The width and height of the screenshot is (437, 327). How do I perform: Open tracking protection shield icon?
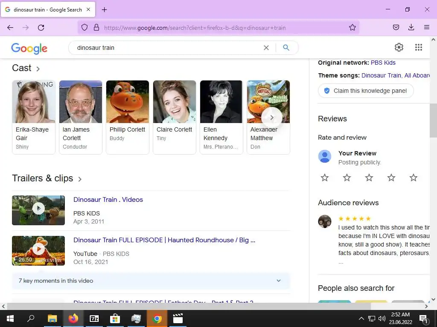pos(84,27)
